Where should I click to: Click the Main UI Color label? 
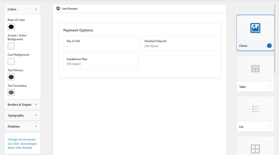(16, 20)
